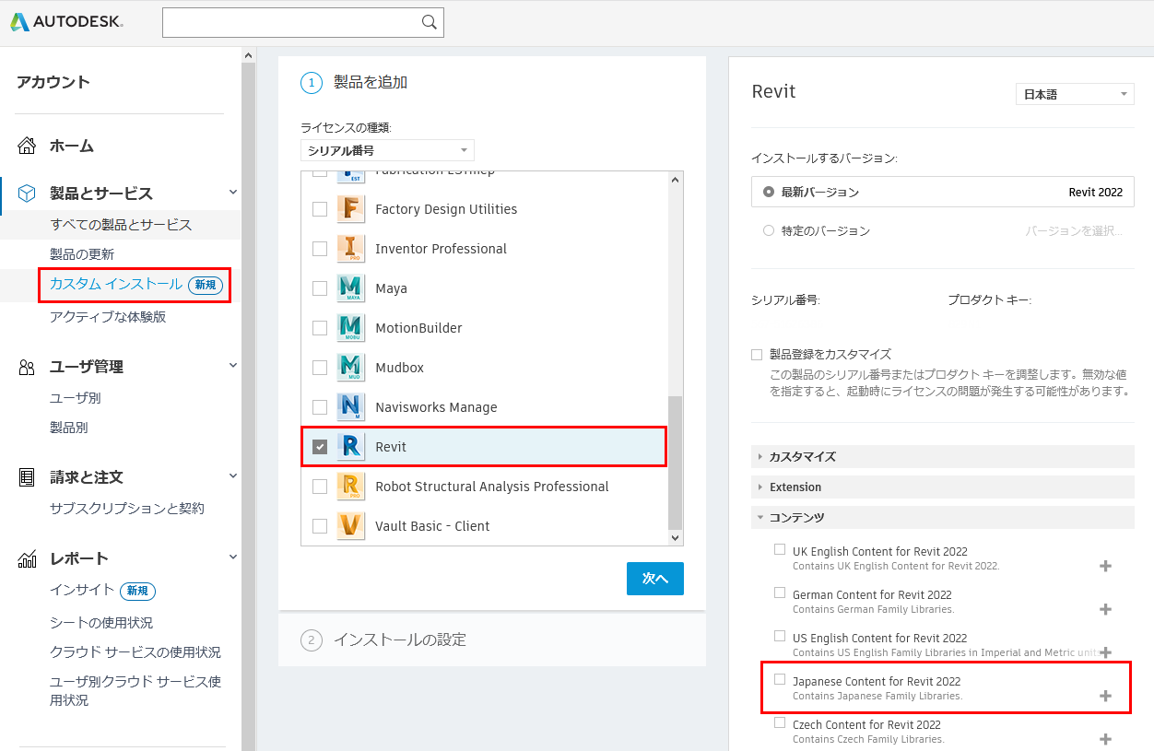1154x751 pixels.
Task: Click the Autodesk logo
Action: click(x=66, y=22)
